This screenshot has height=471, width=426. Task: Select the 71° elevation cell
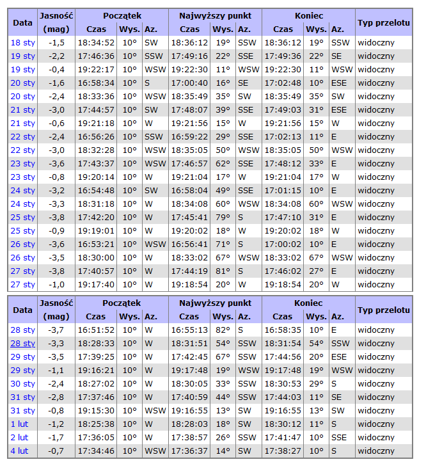[223, 244]
